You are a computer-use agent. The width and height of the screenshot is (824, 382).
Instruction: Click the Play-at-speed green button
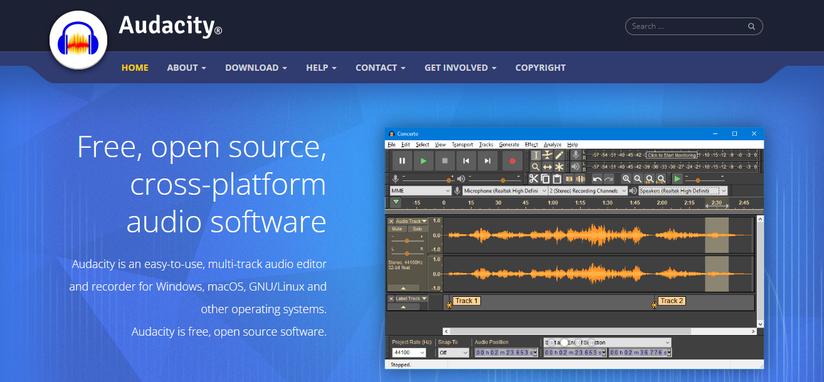pyautogui.click(x=677, y=179)
